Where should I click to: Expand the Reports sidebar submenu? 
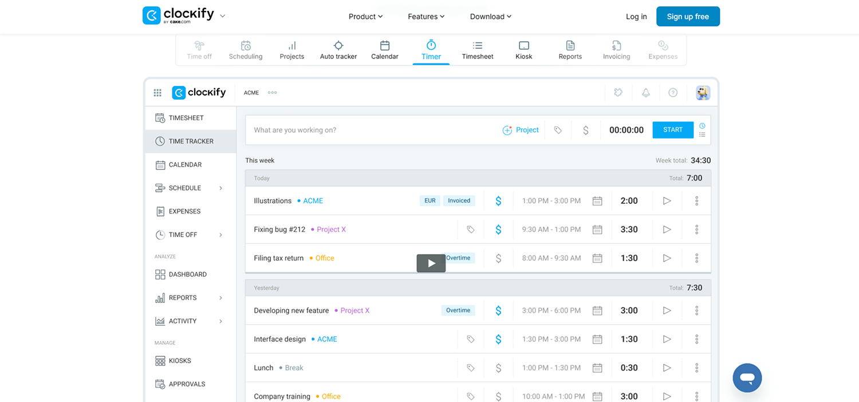click(x=220, y=298)
